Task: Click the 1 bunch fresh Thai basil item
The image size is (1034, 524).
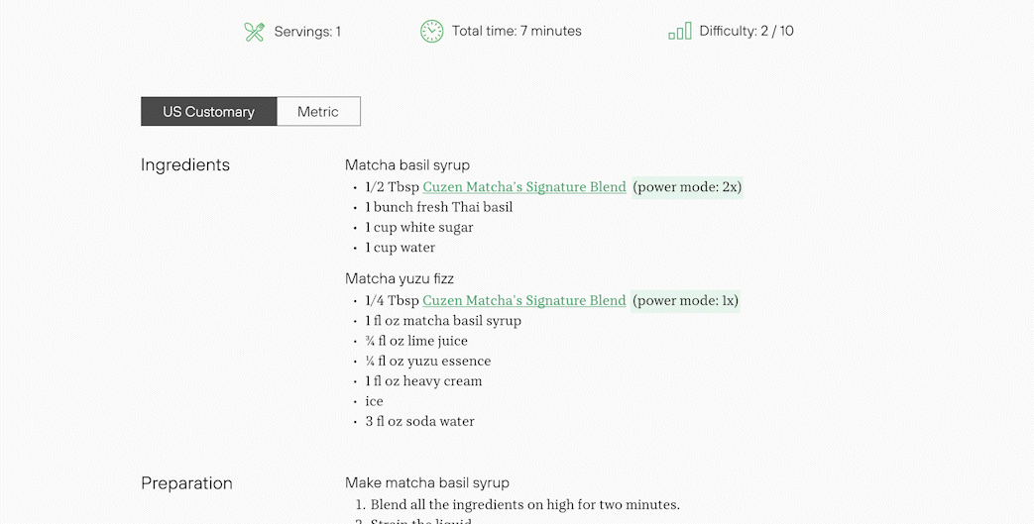Action: pyautogui.click(x=439, y=207)
